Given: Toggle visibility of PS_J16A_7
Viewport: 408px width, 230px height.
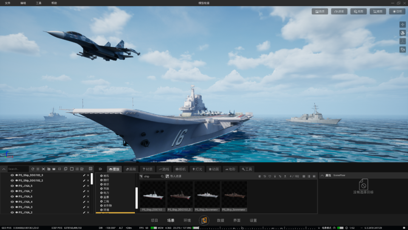Looking at the screenshot, I should [12, 191].
